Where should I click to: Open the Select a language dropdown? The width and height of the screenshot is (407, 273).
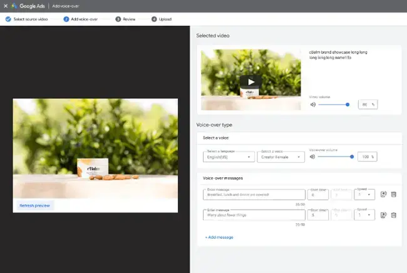(x=229, y=157)
